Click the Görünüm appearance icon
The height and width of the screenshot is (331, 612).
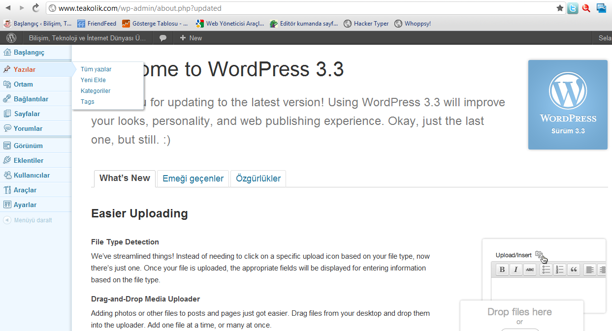[7, 146]
